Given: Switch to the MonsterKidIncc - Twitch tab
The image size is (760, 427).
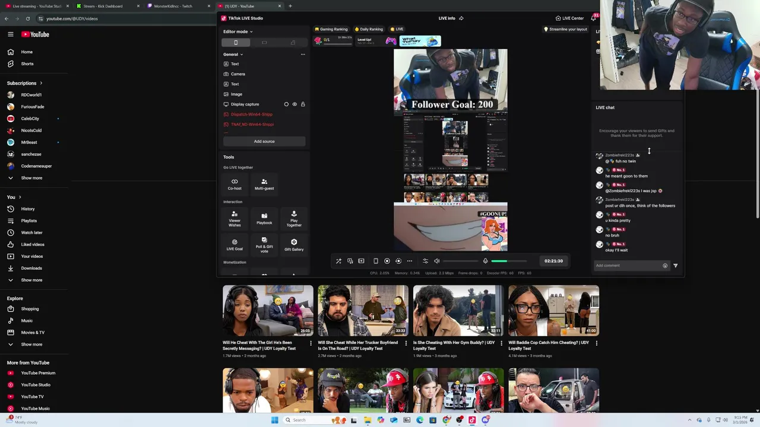Looking at the screenshot, I should pos(178,6).
